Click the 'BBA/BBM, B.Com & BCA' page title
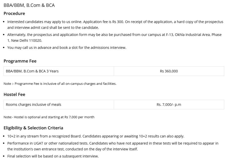Image resolution: width=227 pixels, height=160 pixels. point(29,5)
